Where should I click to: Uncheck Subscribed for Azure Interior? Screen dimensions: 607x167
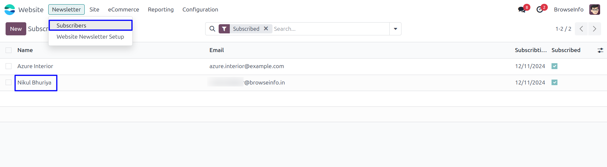pos(554,66)
